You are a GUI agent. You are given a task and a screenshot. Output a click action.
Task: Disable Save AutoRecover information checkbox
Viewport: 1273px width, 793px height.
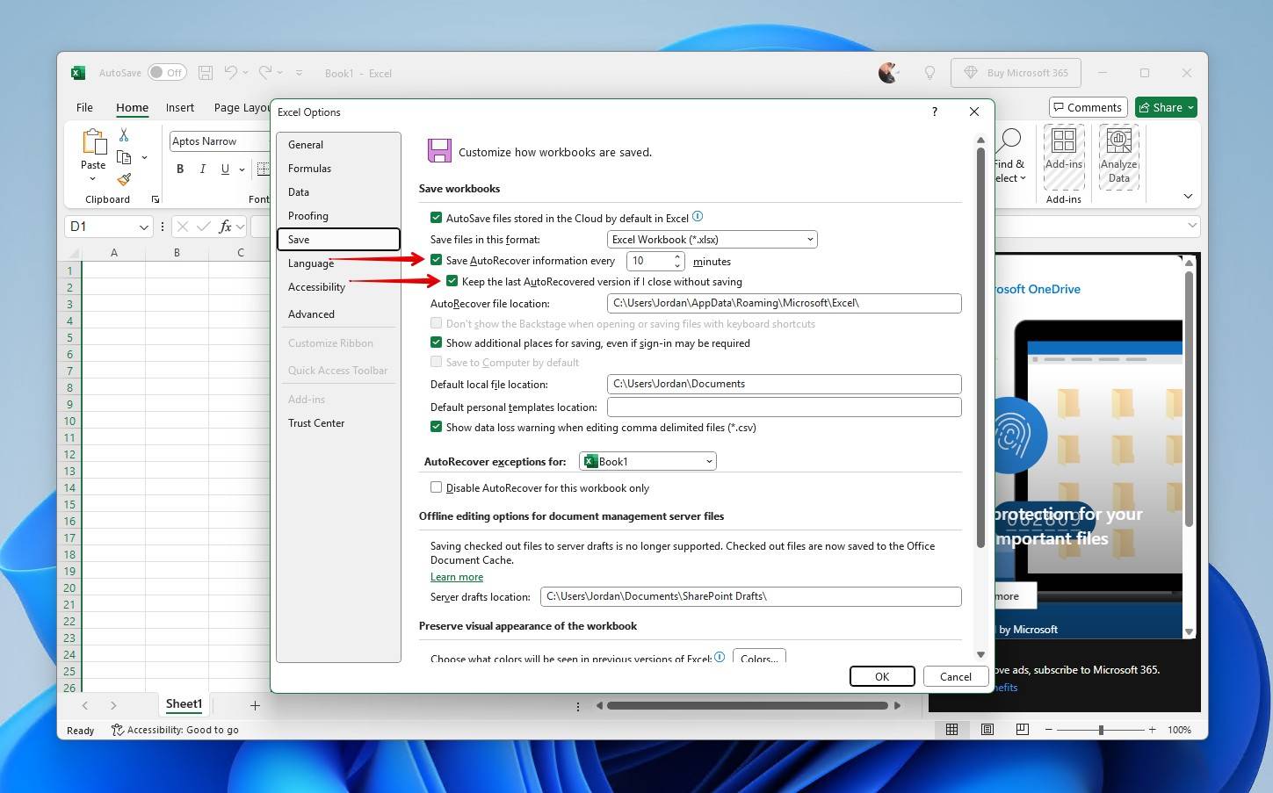437,260
